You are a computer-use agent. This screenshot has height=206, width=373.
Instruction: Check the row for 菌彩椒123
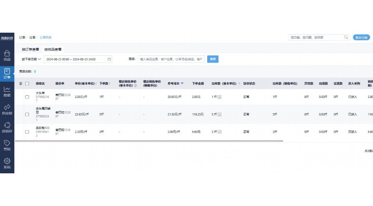tap(27, 132)
